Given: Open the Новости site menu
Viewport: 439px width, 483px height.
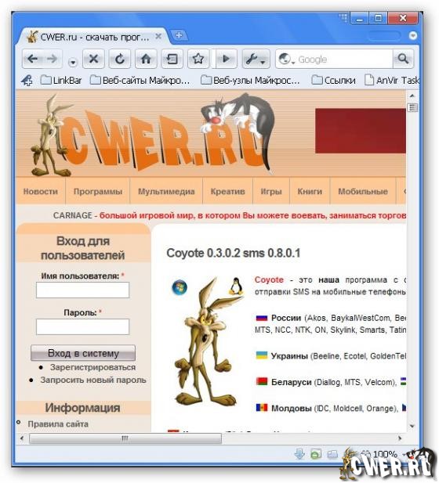Looking at the screenshot, I should (x=41, y=191).
